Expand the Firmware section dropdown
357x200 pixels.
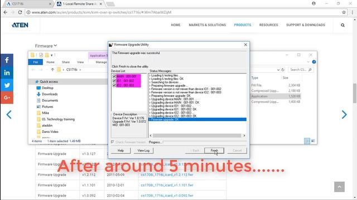(x=46, y=46)
